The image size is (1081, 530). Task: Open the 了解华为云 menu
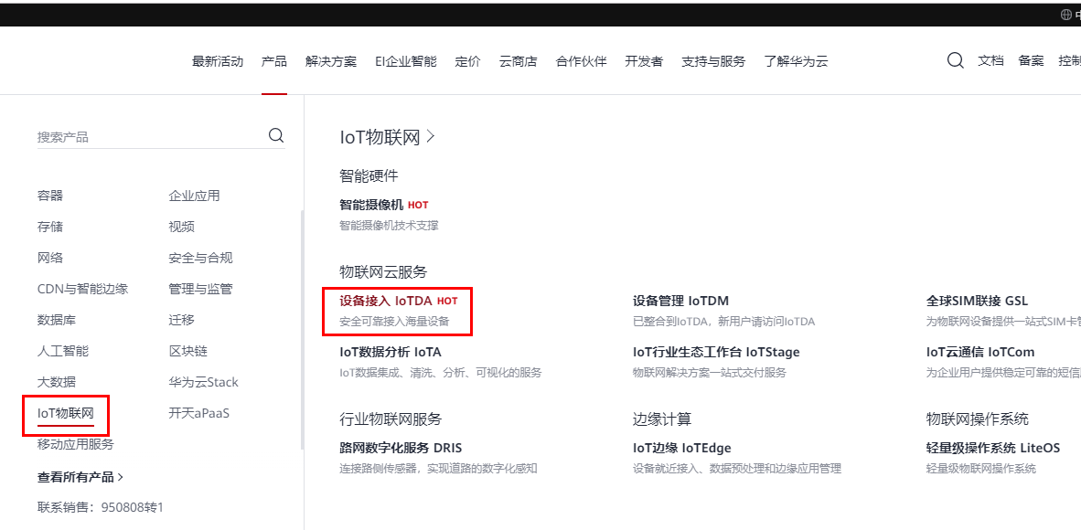(x=796, y=61)
